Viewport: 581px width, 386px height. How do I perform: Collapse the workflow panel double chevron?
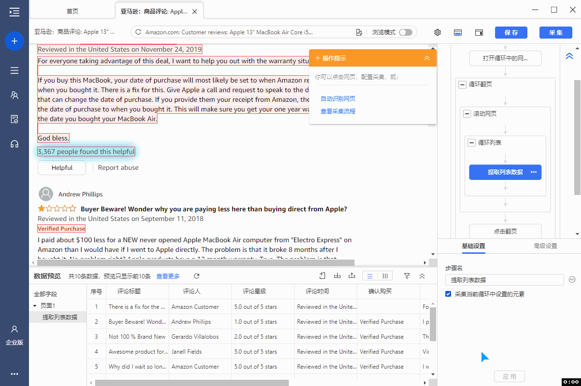point(569,56)
